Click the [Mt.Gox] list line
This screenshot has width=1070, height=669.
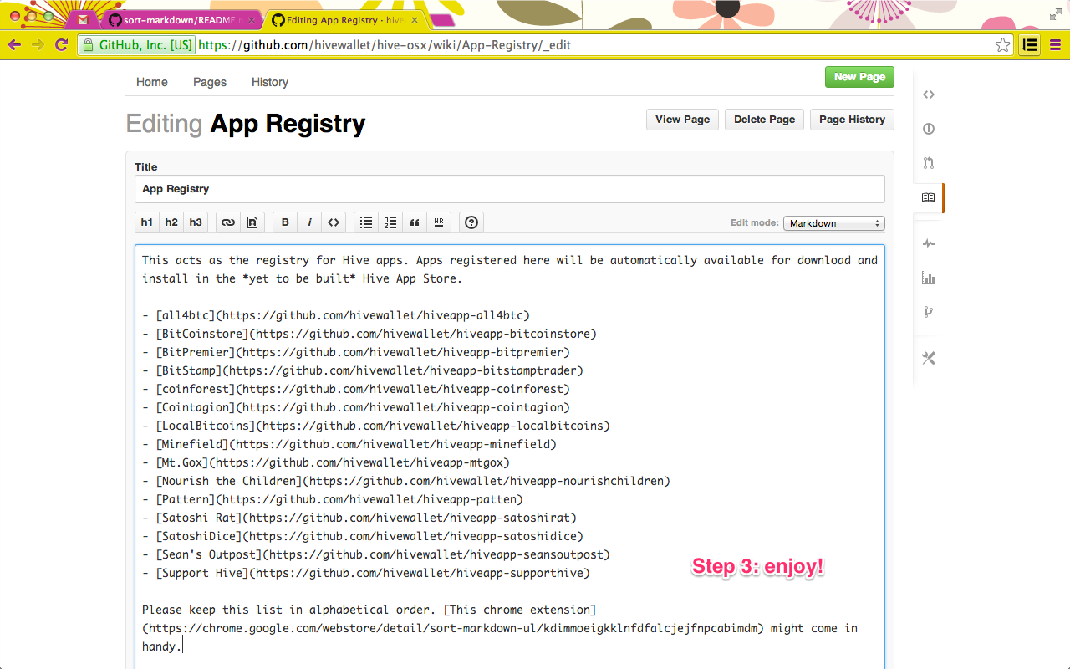pos(326,462)
